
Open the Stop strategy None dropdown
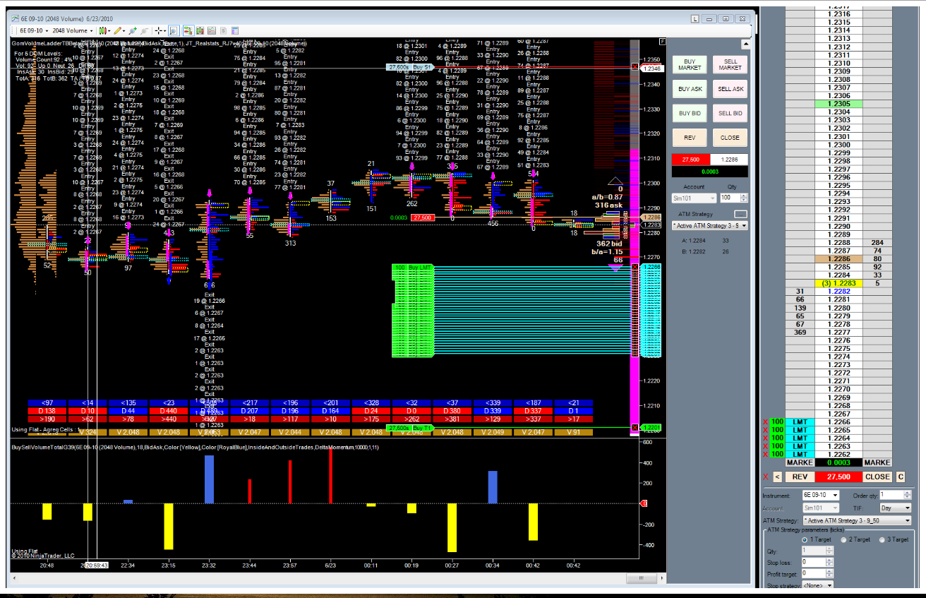point(818,585)
